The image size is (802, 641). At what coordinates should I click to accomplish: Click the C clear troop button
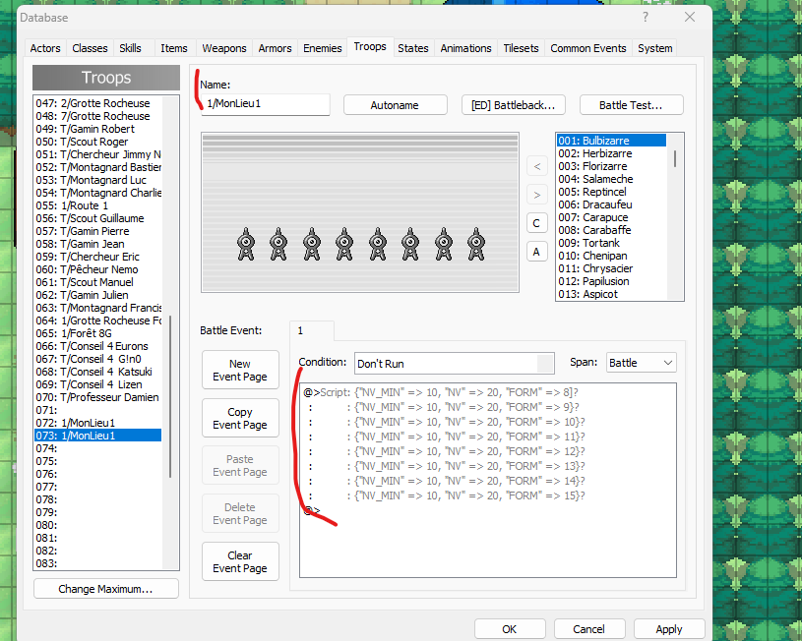536,223
